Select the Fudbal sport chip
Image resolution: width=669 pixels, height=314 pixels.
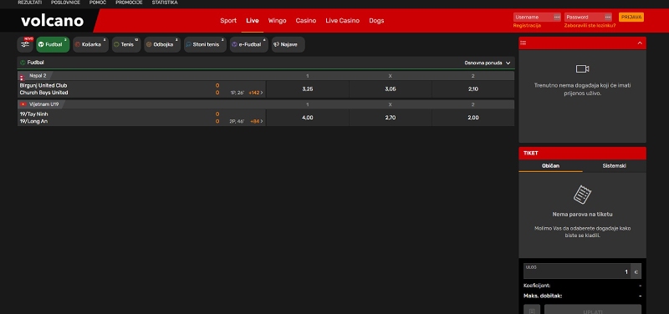tap(53, 44)
